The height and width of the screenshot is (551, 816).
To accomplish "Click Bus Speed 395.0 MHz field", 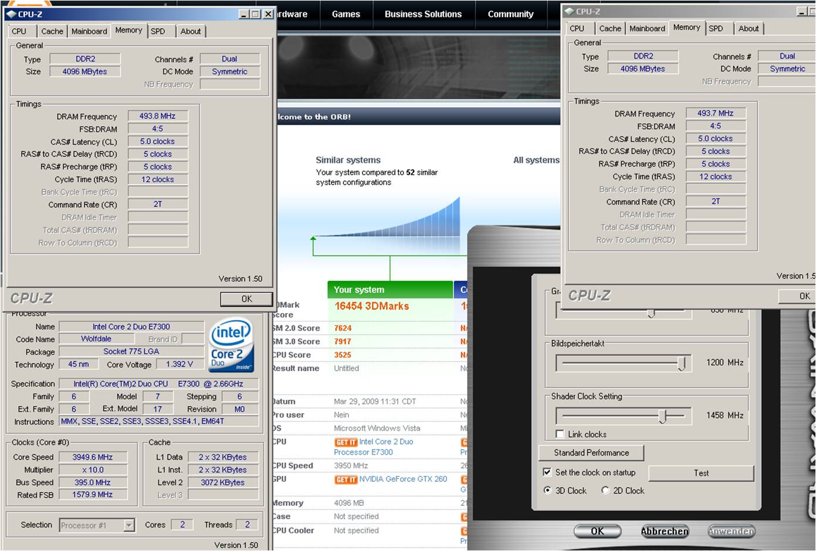I will pyautogui.click(x=93, y=482).
